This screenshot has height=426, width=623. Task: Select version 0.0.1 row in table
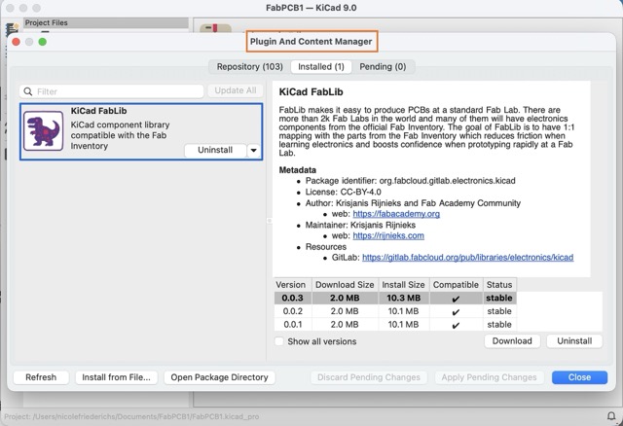pyautogui.click(x=395, y=325)
